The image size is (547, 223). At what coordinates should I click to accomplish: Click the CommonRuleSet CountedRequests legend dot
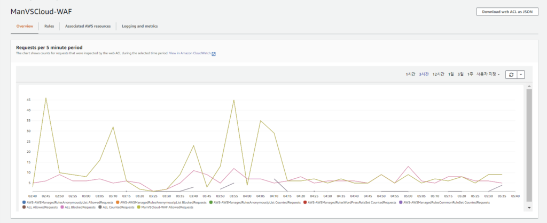coord(401,203)
